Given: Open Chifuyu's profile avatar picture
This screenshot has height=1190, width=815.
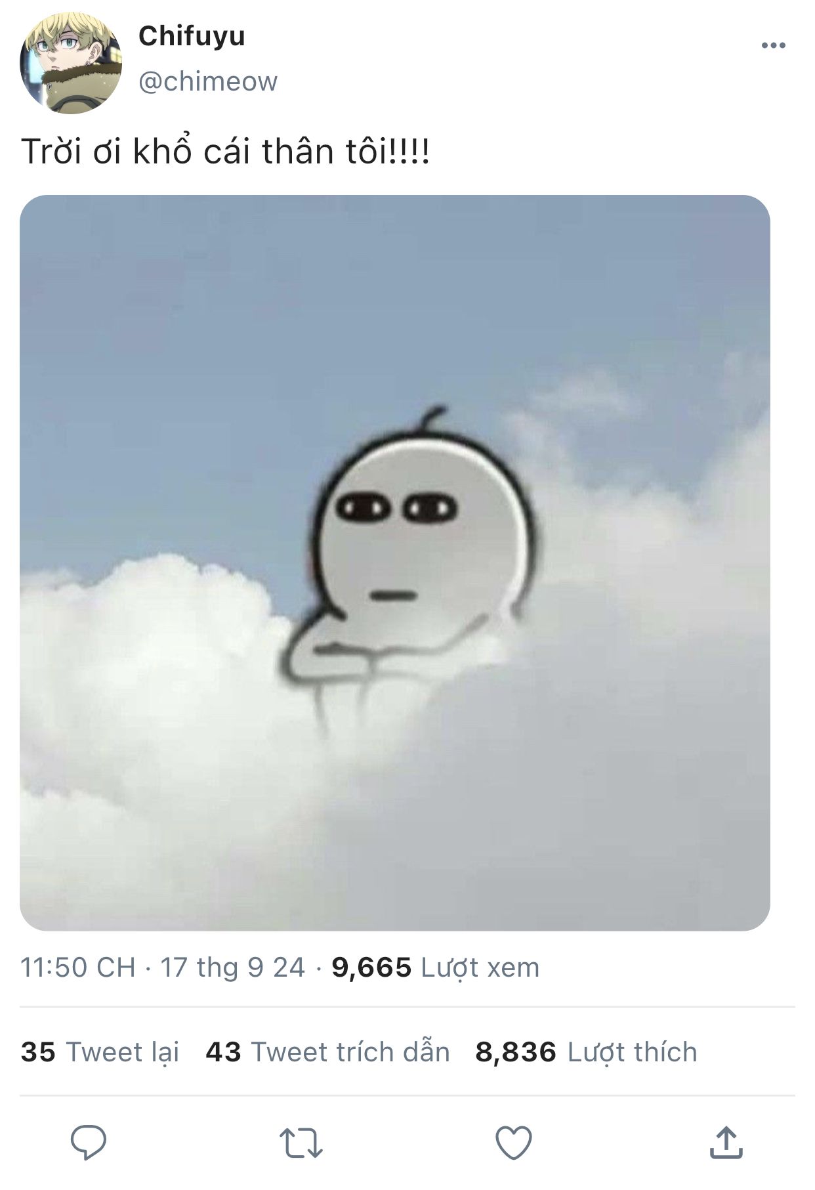Looking at the screenshot, I should point(71,63).
